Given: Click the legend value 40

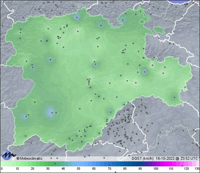Looking at the screenshot, I should click(63, 169).
